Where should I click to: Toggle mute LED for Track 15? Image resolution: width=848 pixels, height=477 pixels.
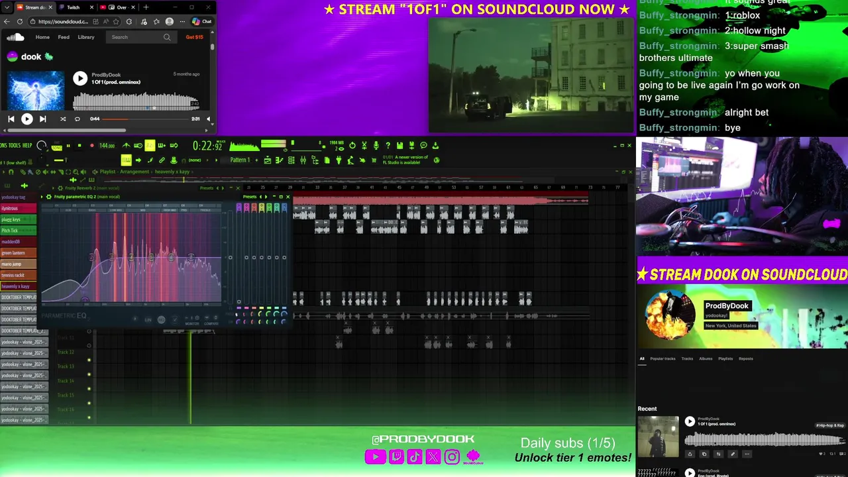89,403
